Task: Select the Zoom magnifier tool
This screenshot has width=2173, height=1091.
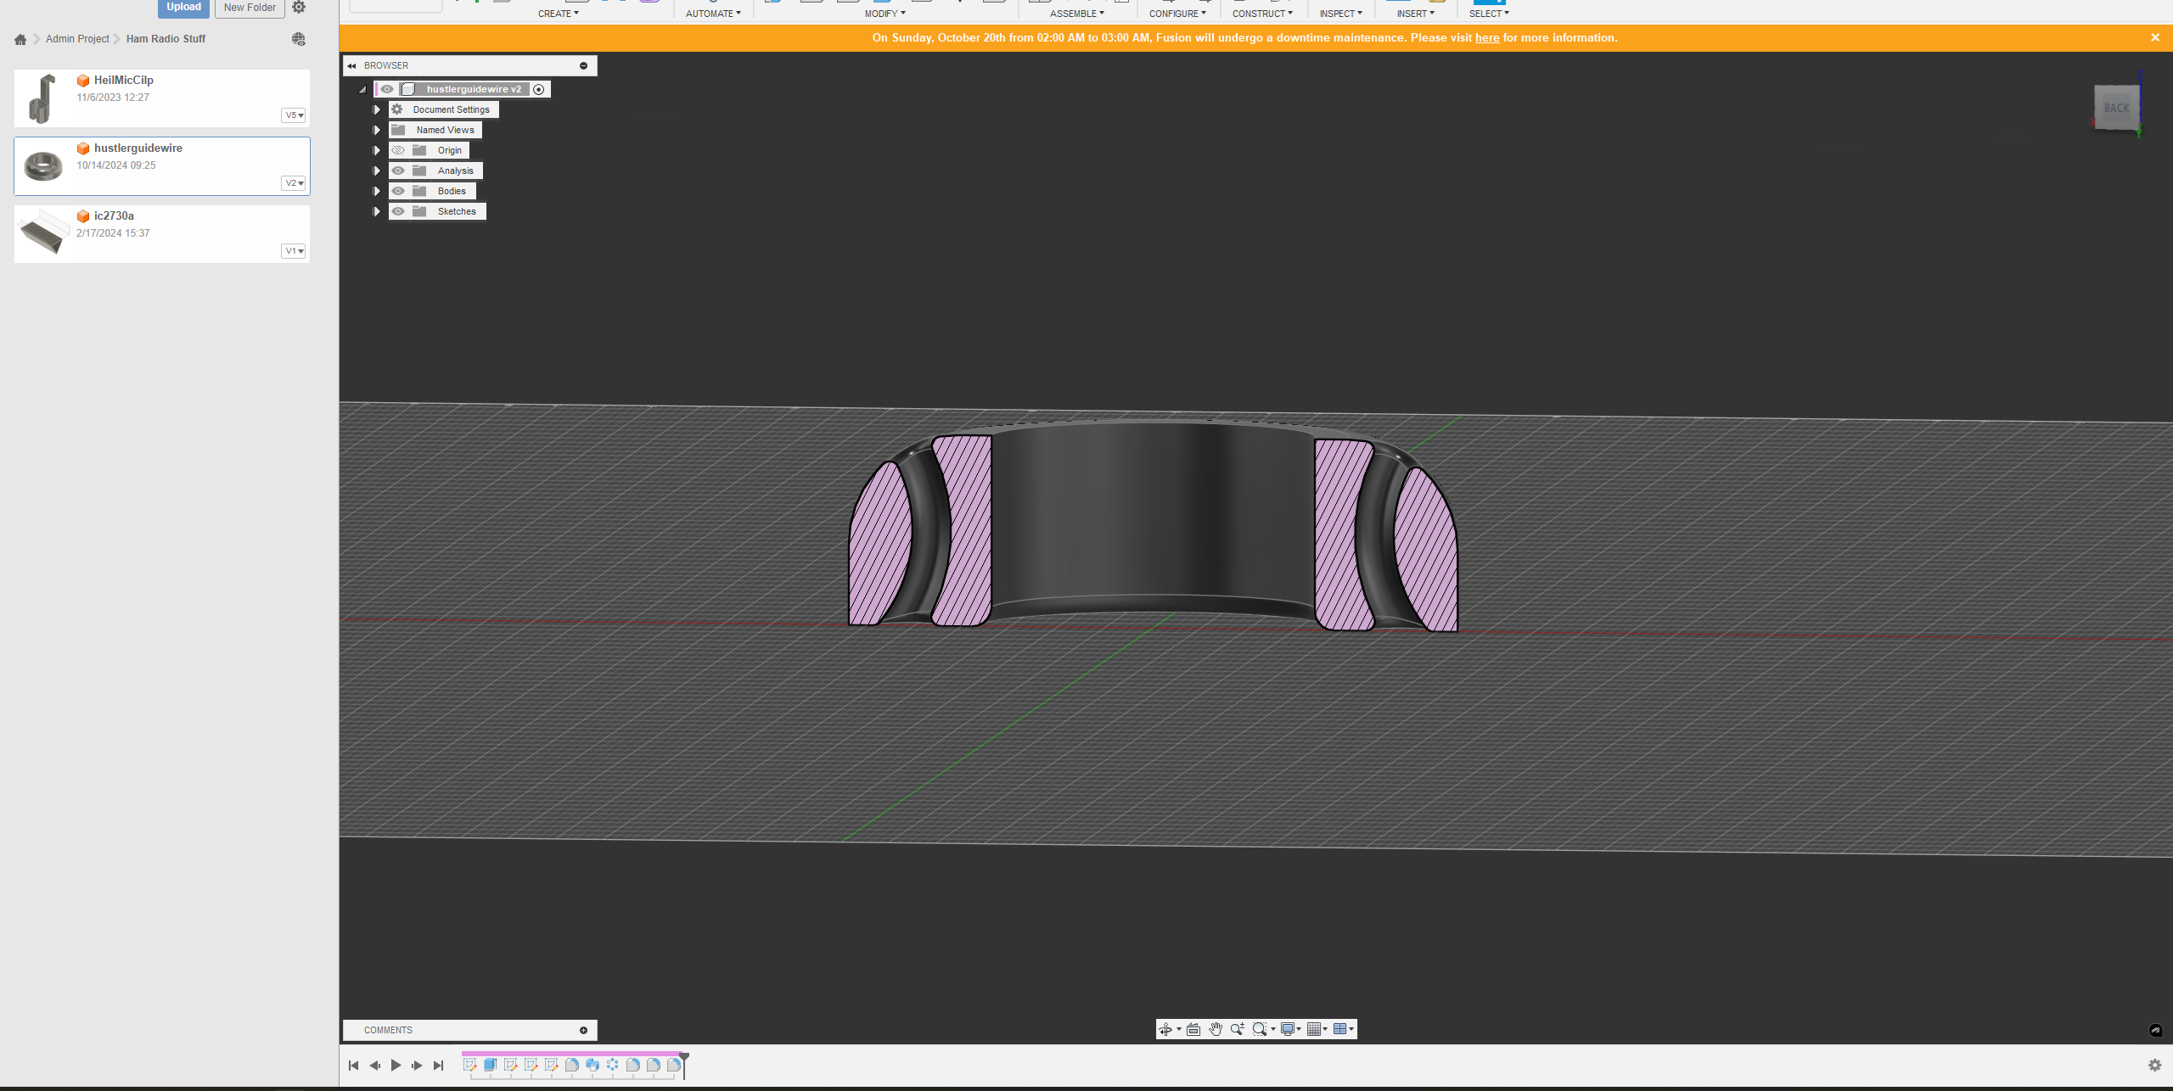Action: point(1238,1029)
